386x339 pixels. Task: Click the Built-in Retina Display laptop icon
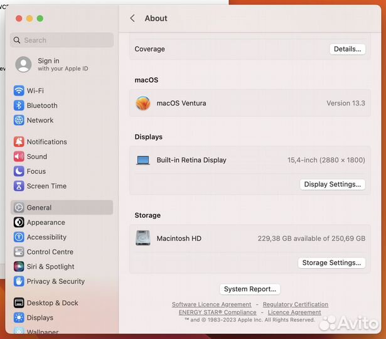[x=143, y=160]
